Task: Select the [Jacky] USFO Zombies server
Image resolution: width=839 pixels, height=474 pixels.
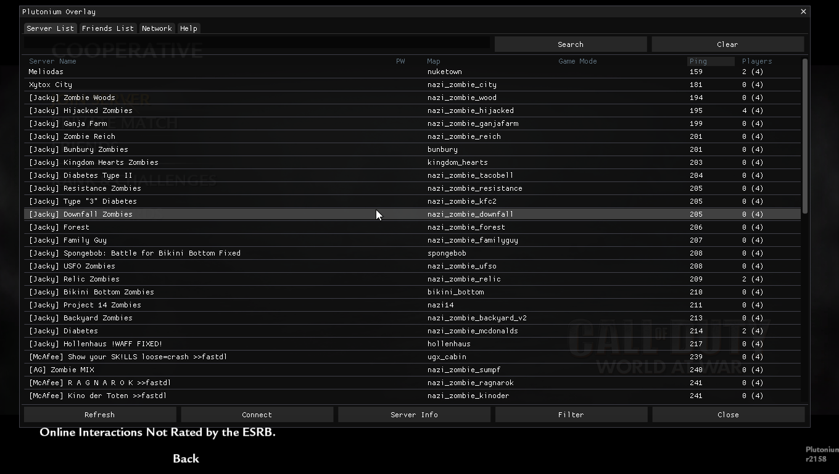Action: tap(412, 266)
